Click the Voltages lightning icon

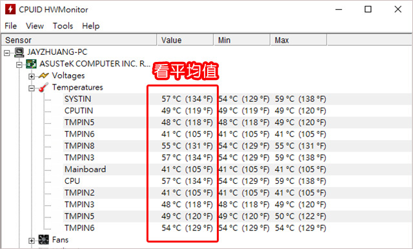43,75
